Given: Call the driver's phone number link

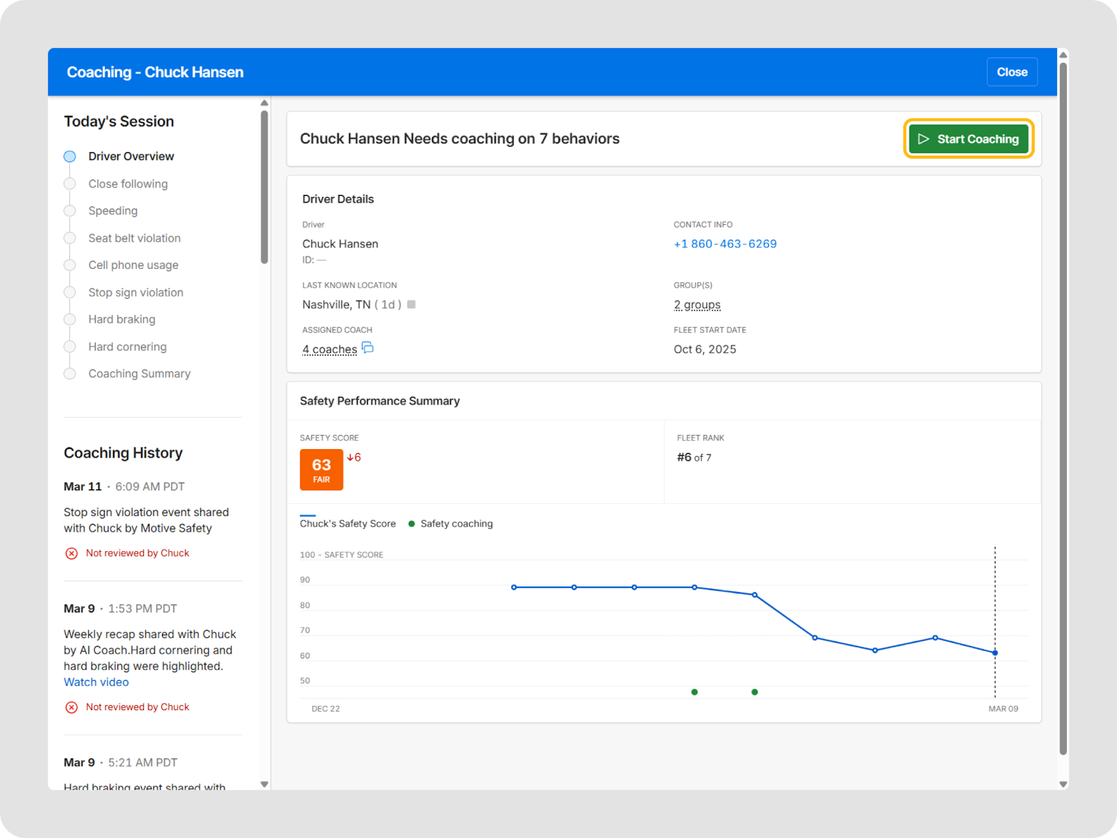Looking at the screenshot, I should [x=725, y=244].
